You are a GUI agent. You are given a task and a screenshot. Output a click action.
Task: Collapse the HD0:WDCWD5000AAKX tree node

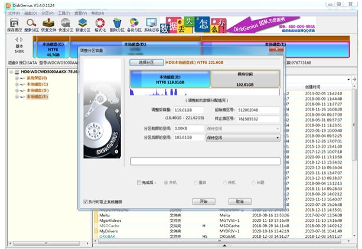pos(11,72)
